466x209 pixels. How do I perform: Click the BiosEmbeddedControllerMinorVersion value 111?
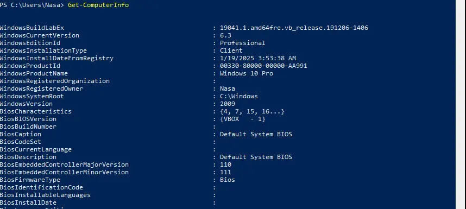pos(225,172)
